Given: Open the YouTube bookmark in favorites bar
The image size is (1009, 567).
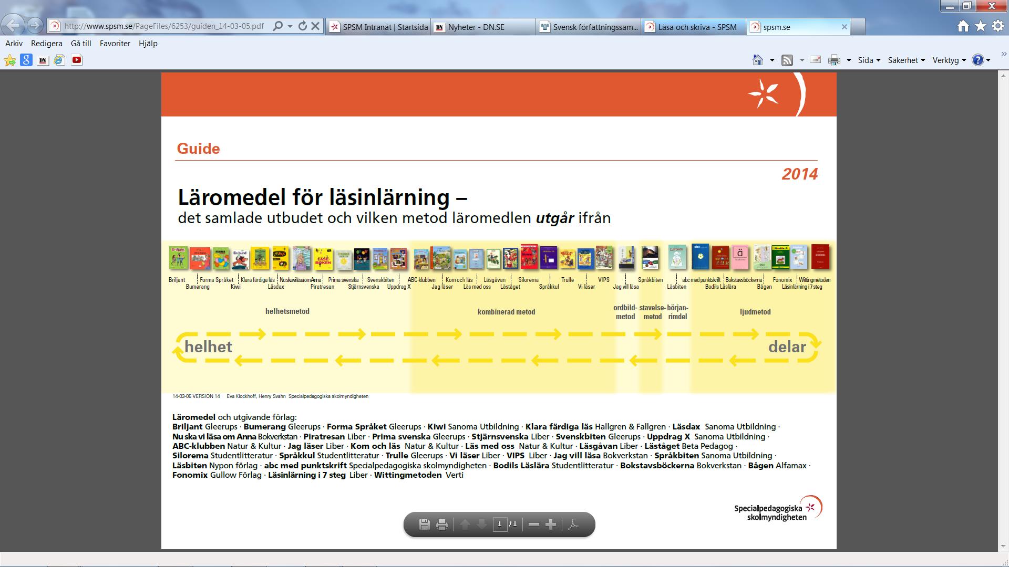Looking at the screenshot, I should [x=77, y=60].
